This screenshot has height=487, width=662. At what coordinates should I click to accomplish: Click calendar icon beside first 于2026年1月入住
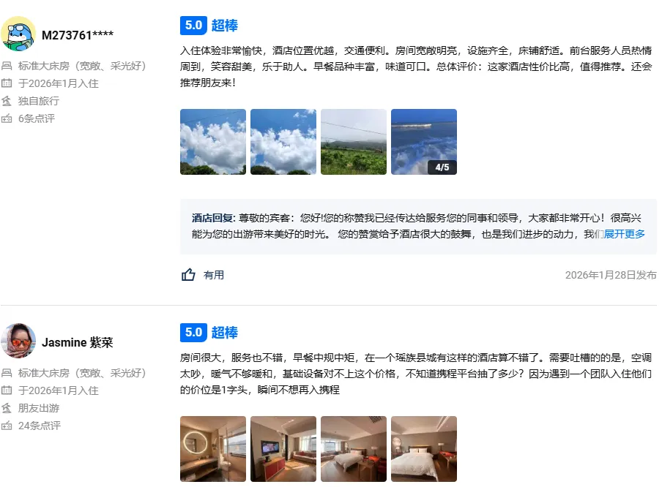tap(7, 83)
